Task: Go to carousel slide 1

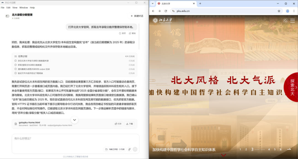Action: (x=240, y=150)
